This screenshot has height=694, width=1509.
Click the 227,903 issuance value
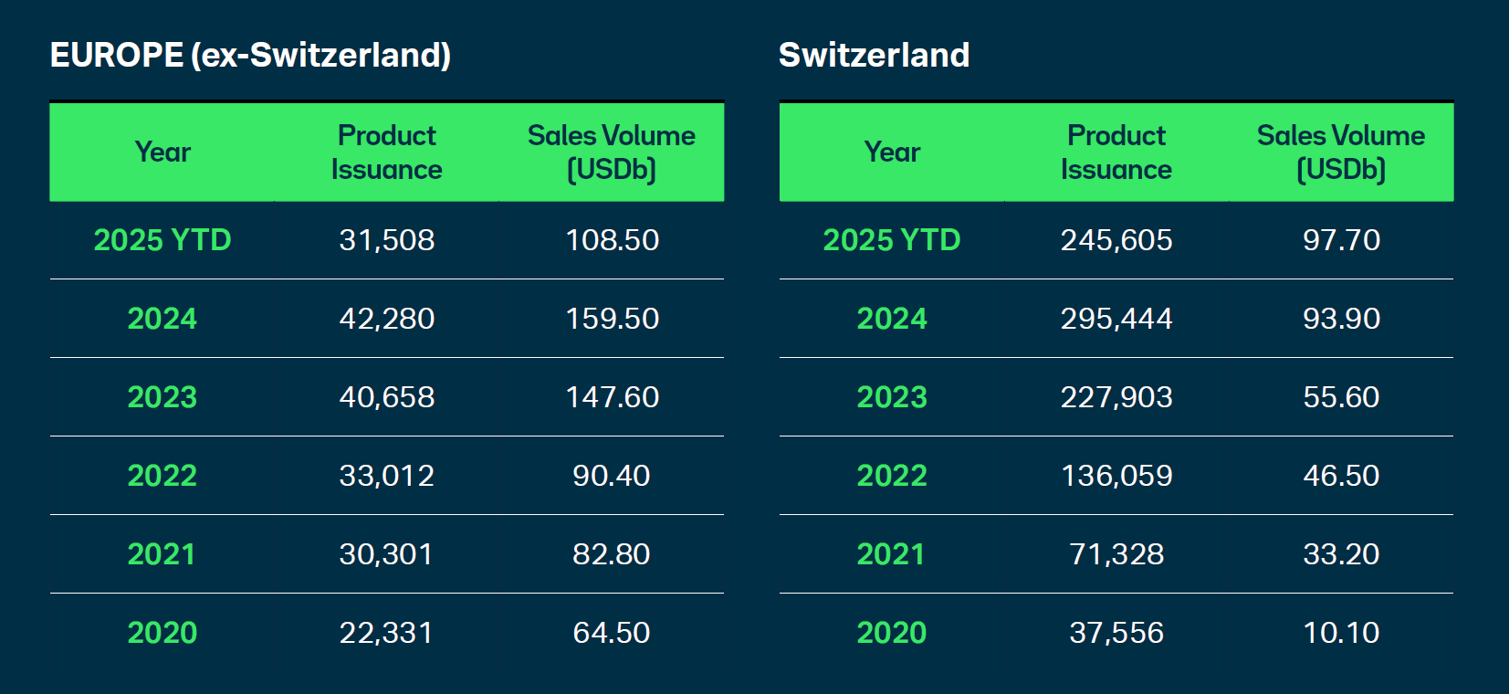[x=1116, y=396]
